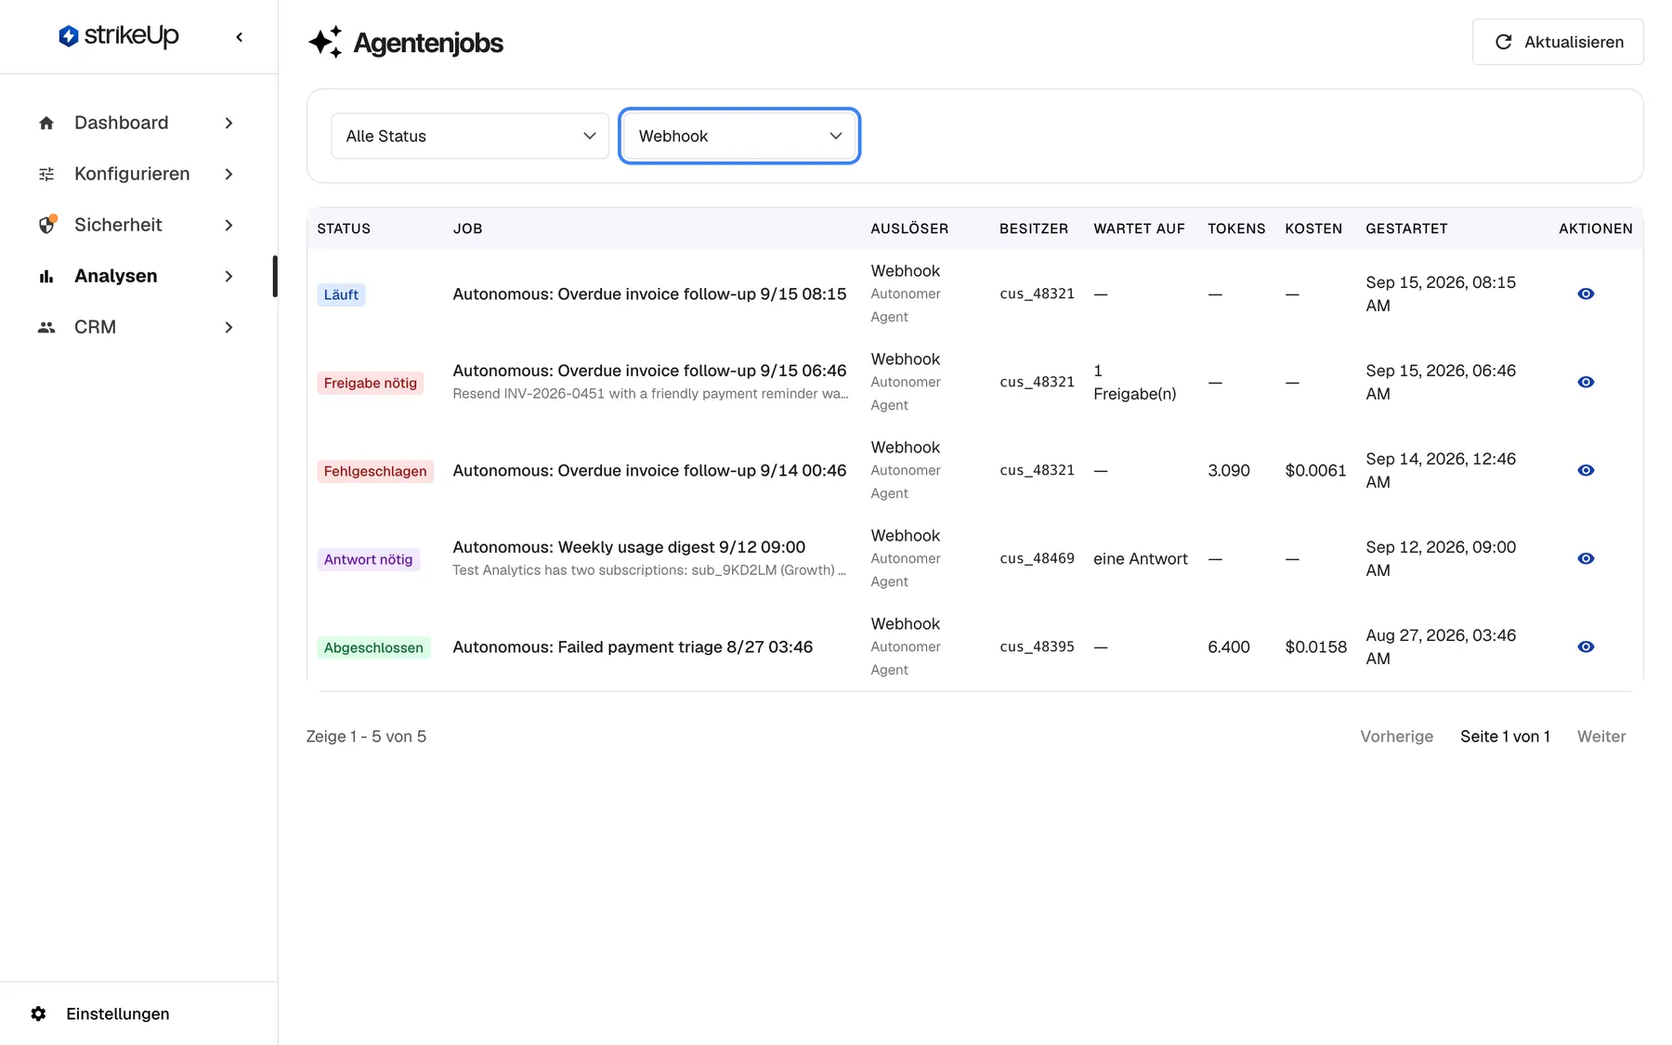
Task: Expand the Dashboard menu chevron
Action: click(x=229, y=123)
